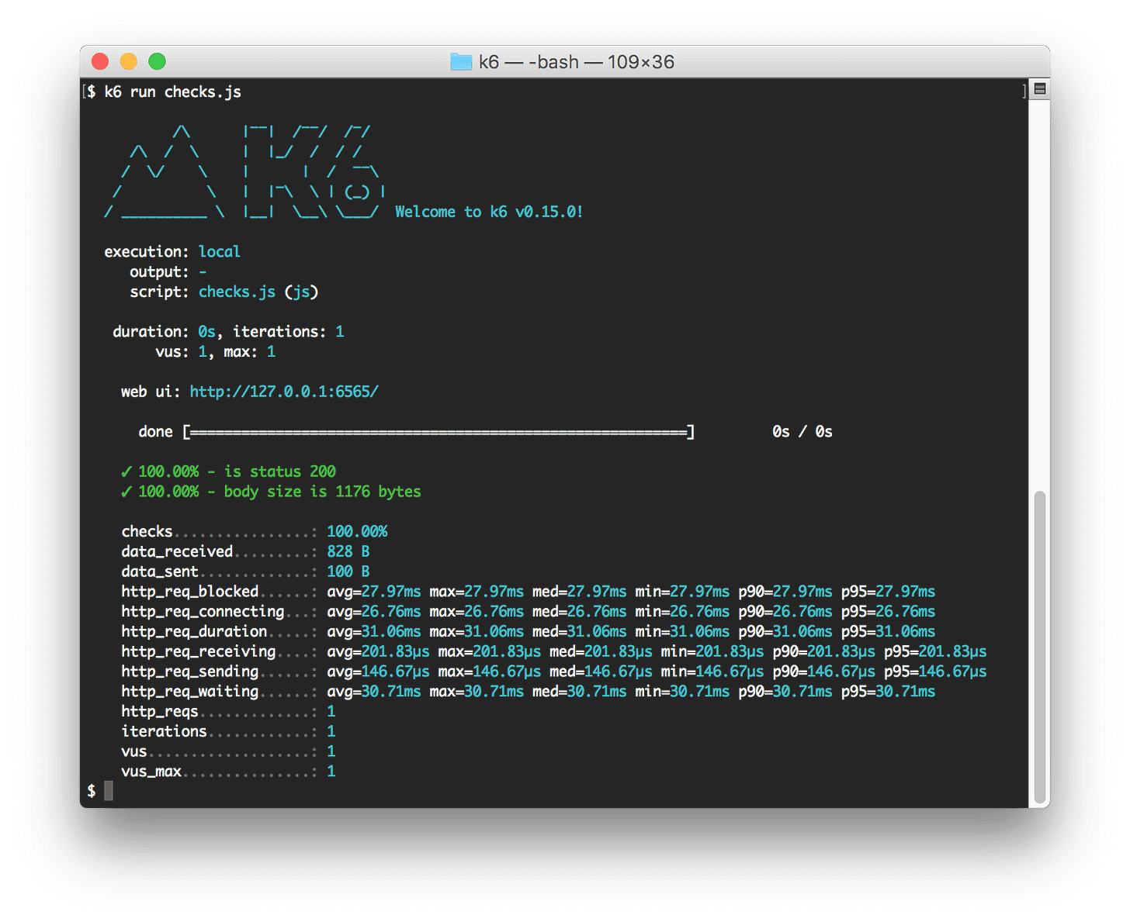Click the split pane icon at top right
The image size is (1130, 922).
(x=1040, y=89)
